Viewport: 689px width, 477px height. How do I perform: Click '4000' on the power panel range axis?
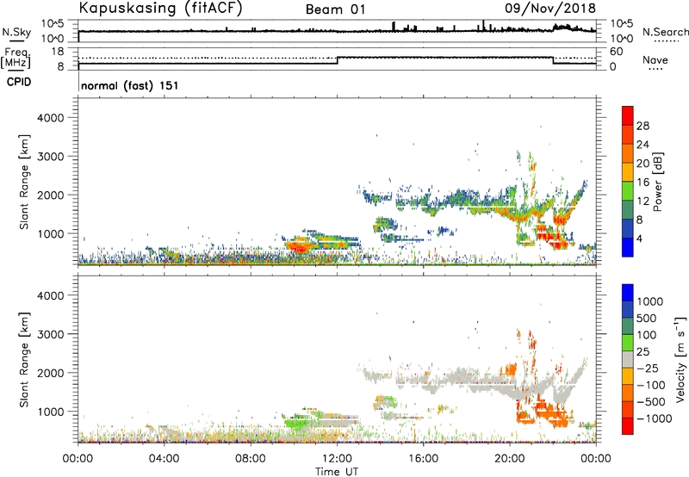click(x=51, y=118)
